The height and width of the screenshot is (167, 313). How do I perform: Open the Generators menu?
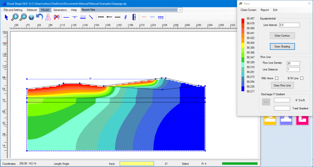point(60,9)
